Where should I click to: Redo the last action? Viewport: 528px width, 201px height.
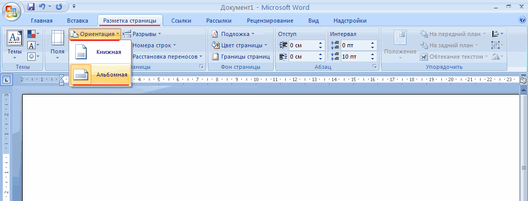coord(59,7)
